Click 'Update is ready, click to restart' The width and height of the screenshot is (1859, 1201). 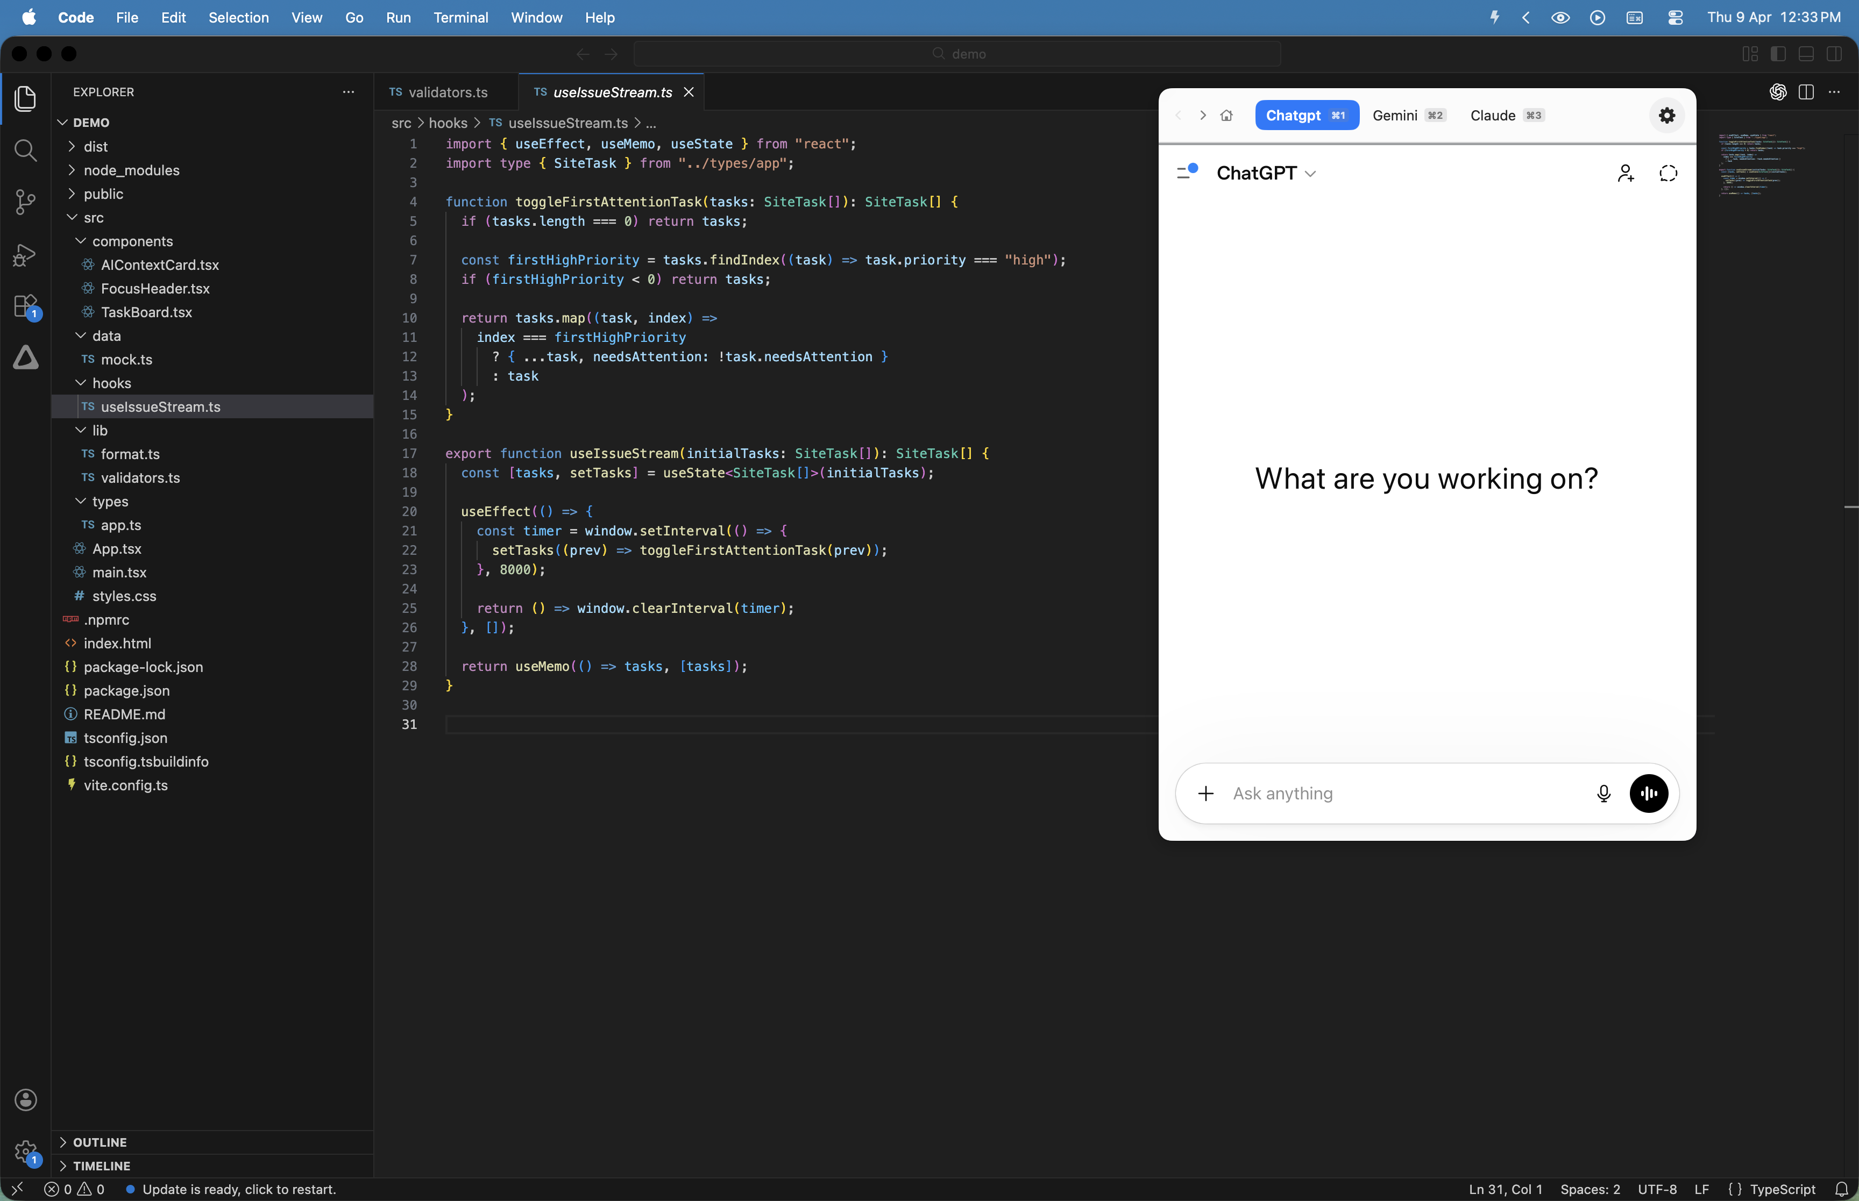[231, 1189]
